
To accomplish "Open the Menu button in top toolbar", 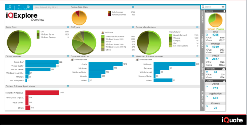I will point(10,8).
